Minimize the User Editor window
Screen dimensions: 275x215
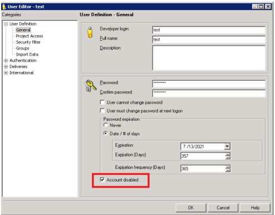click(255, 7)
